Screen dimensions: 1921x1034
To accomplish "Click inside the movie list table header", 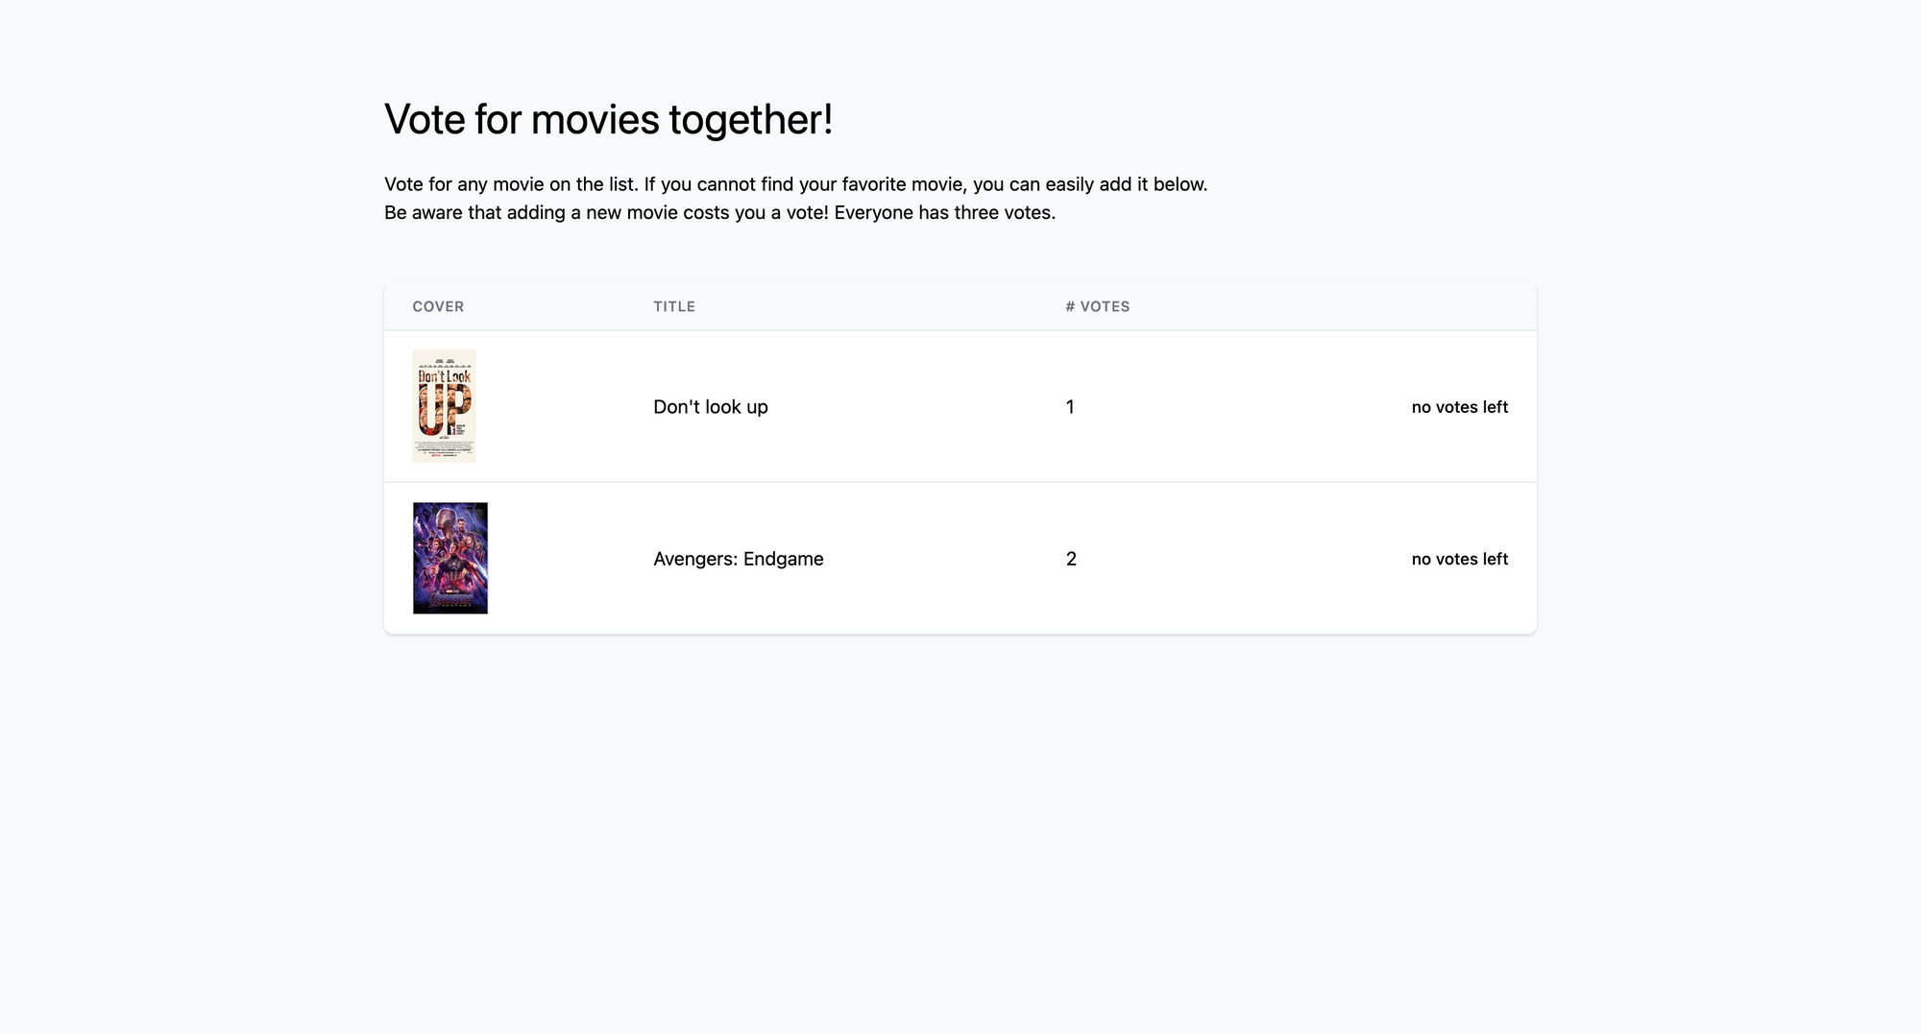I will (x=960, y=306).
